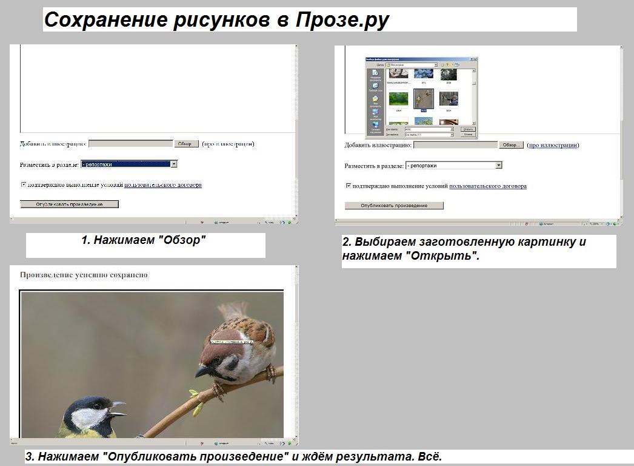The width and height of the screenshot is (634, 466).
Task: Select the person photo thumbnail labeled 3824
Action: (449, 99)
